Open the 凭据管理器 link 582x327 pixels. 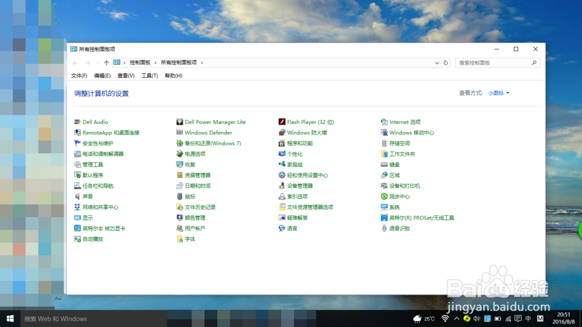(197, 175)
